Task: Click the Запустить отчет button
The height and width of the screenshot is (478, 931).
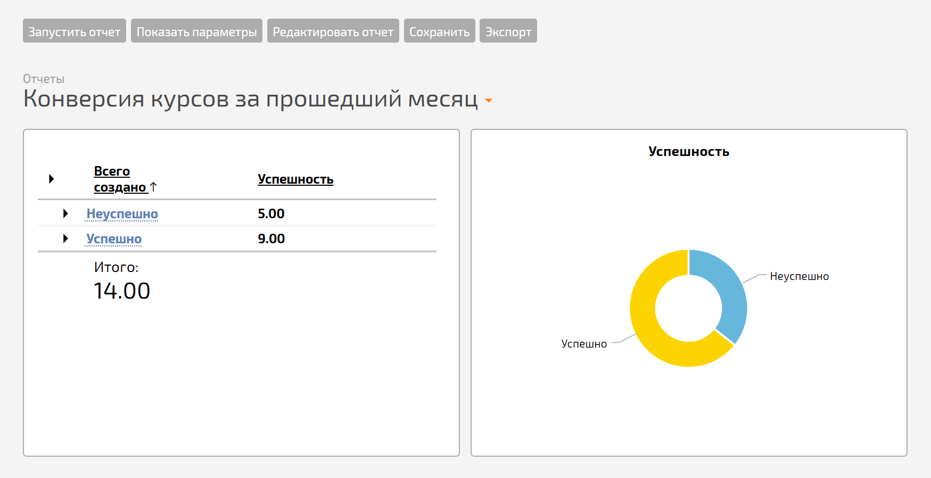Action: pyautogui.click(x=75, y=31)
